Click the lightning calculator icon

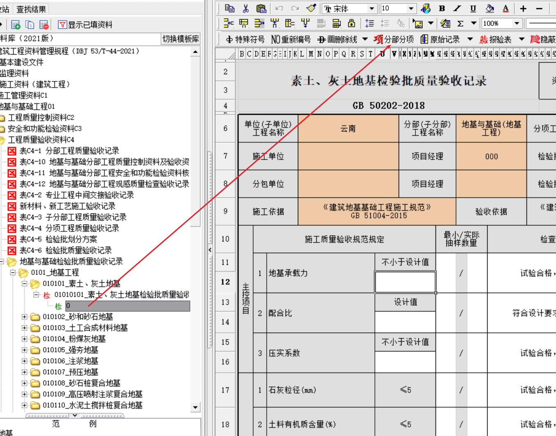(445, 24)
